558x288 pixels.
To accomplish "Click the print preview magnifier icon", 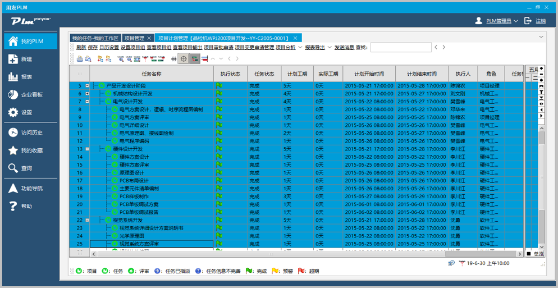I will pyautogui.click(x=88, y=58).
